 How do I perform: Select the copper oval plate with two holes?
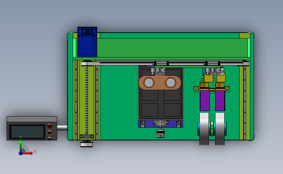pyautogui.click(x=160, y=83)
